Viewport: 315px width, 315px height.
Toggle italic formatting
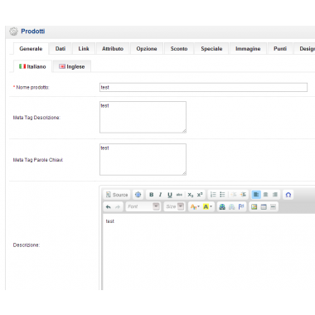coord(161,195)
